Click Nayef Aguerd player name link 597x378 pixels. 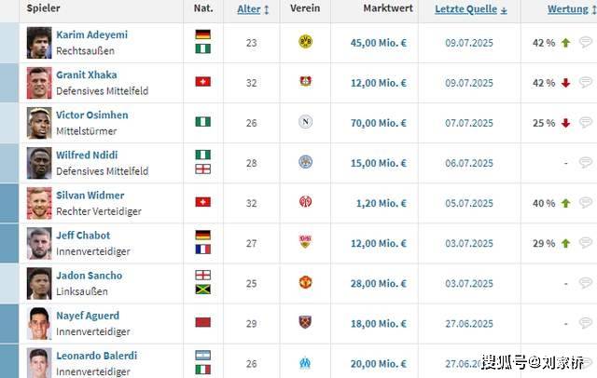pyautogui.click(x=90, y=316)
